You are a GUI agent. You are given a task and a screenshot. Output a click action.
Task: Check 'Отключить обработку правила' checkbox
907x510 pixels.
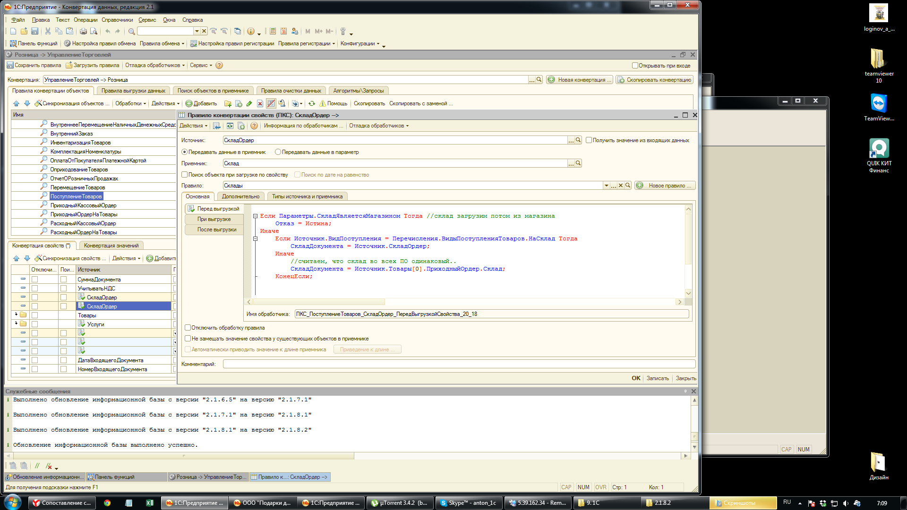[x=188, y=328]
